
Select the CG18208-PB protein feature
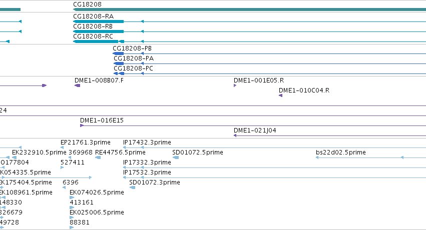point(119,53)
